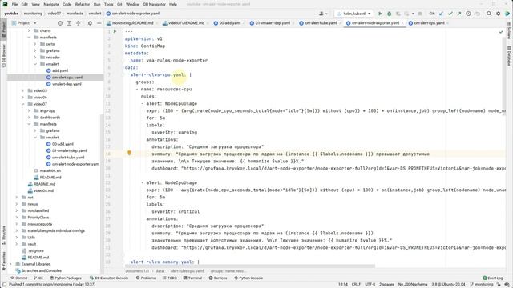Screen dimensions: 513x288
Task: Collapse the video07 folder in tree
Action: point(23,104)
